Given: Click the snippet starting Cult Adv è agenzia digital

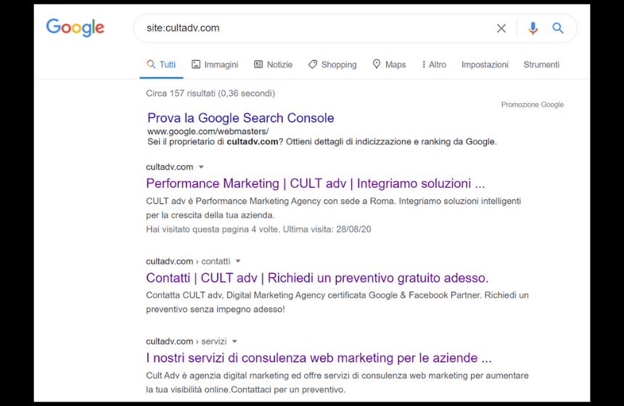Looking at the screenshot, I should coord(337,383).
